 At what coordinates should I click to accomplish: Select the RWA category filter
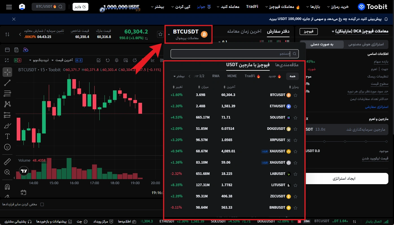pos(216,76)
